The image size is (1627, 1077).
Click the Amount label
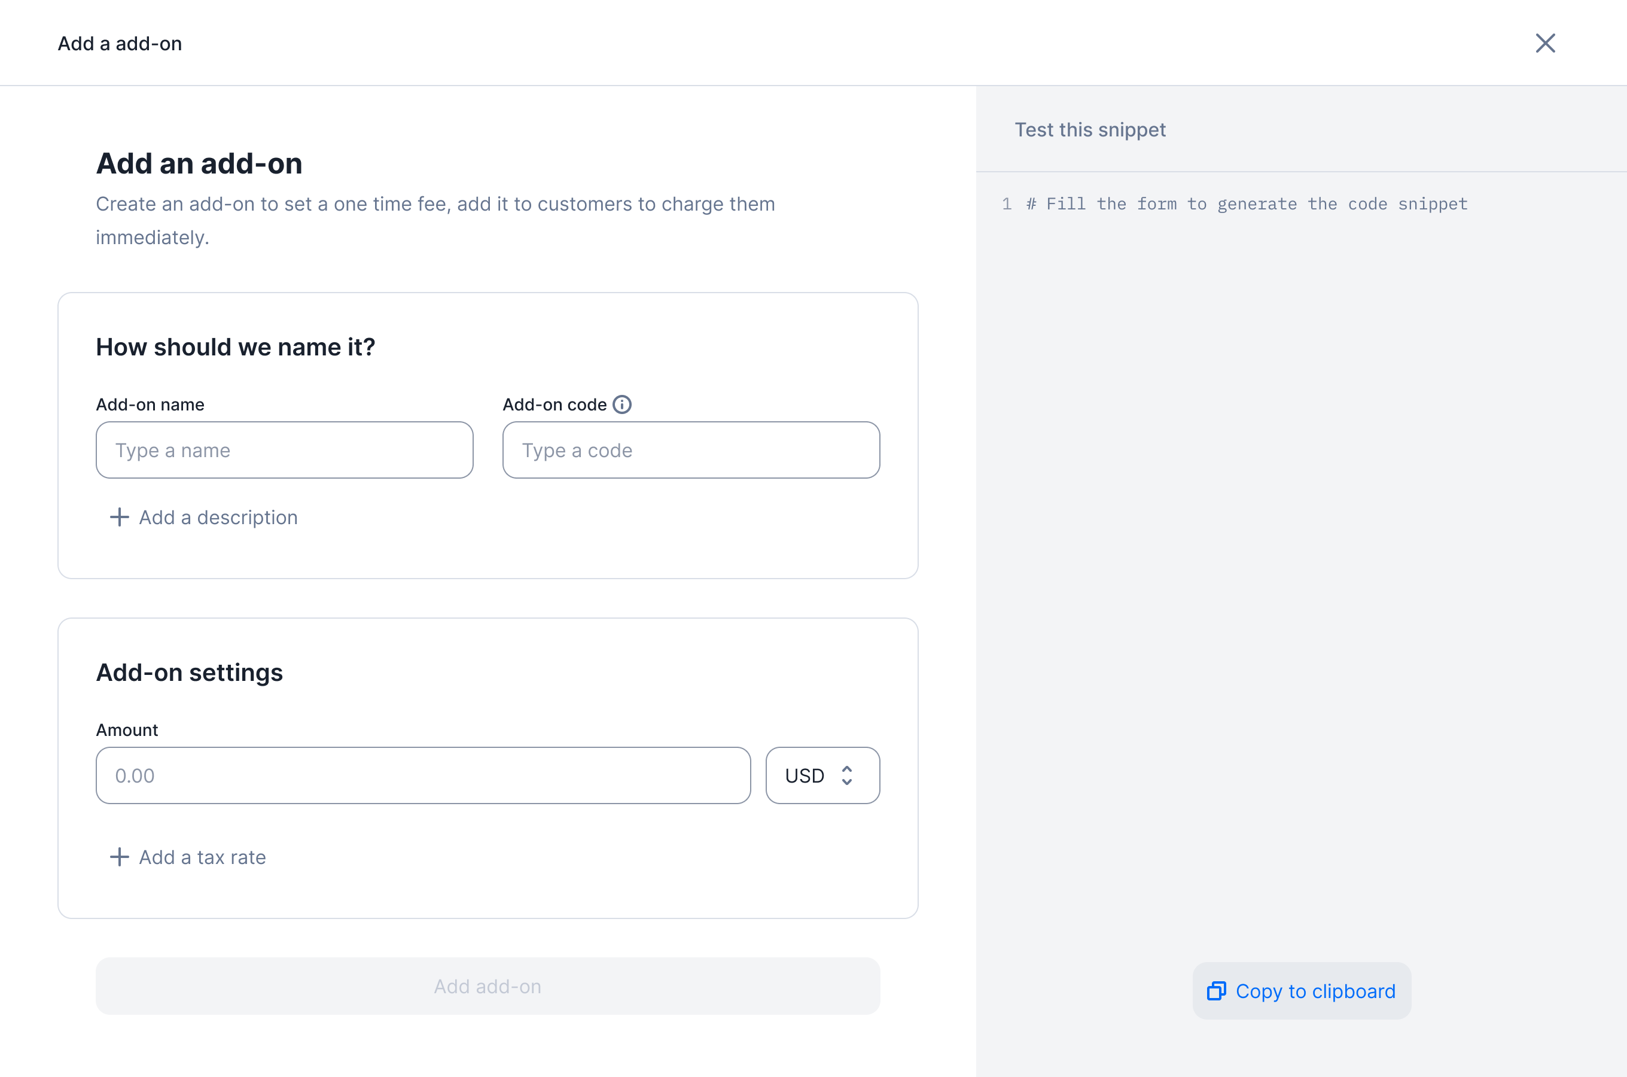click(x=127, y=730)
